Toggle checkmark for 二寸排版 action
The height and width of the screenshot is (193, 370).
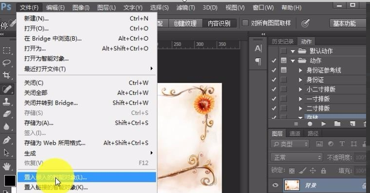(274, 108)
